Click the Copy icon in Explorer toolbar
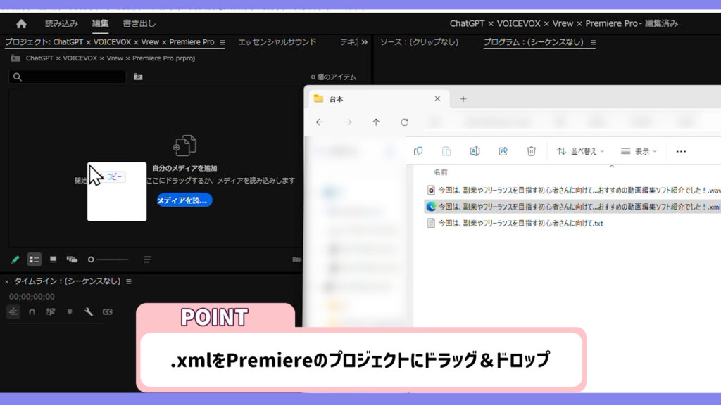 [418, 151]
